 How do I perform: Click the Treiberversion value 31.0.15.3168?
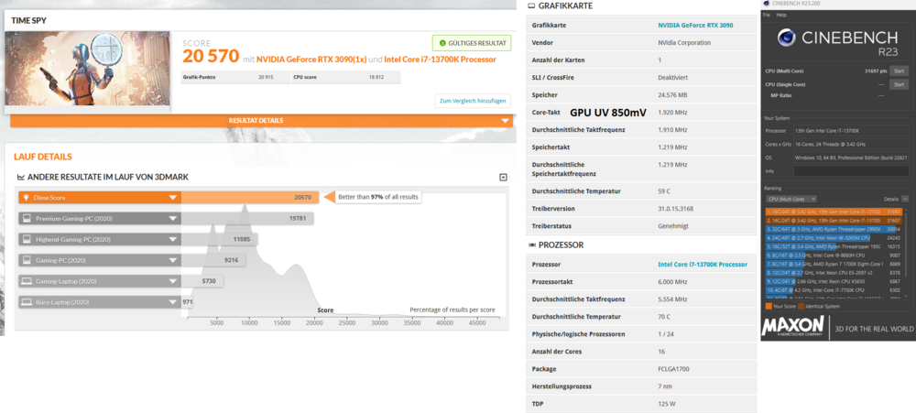point(677,209)
